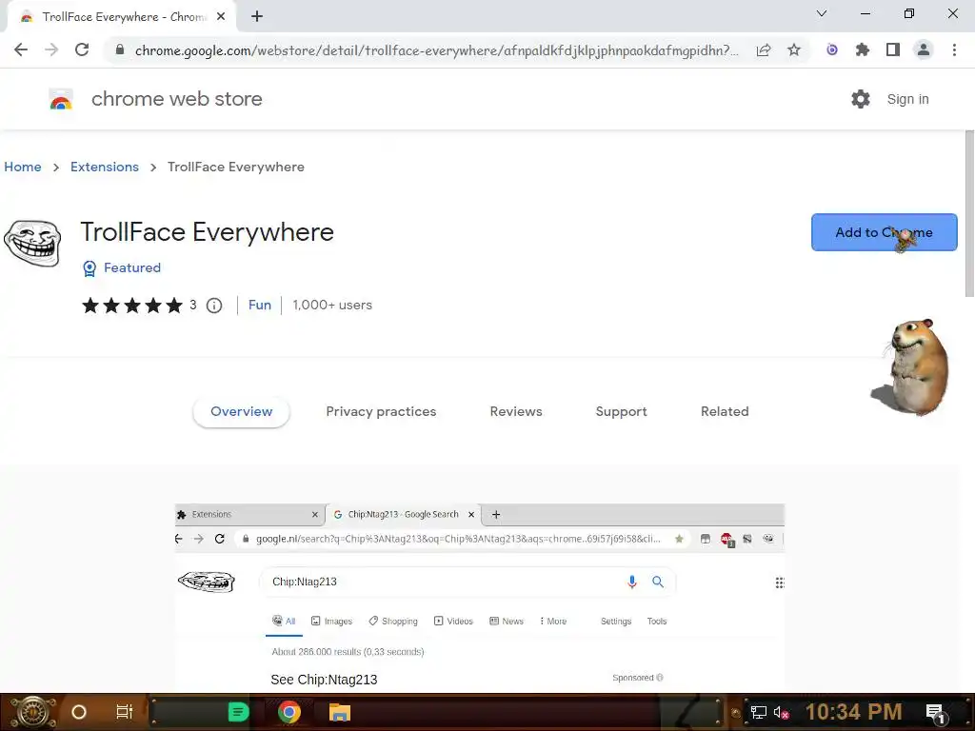
Task: Open the 10:34 PM clock
Action: click(x=853, y=712)
